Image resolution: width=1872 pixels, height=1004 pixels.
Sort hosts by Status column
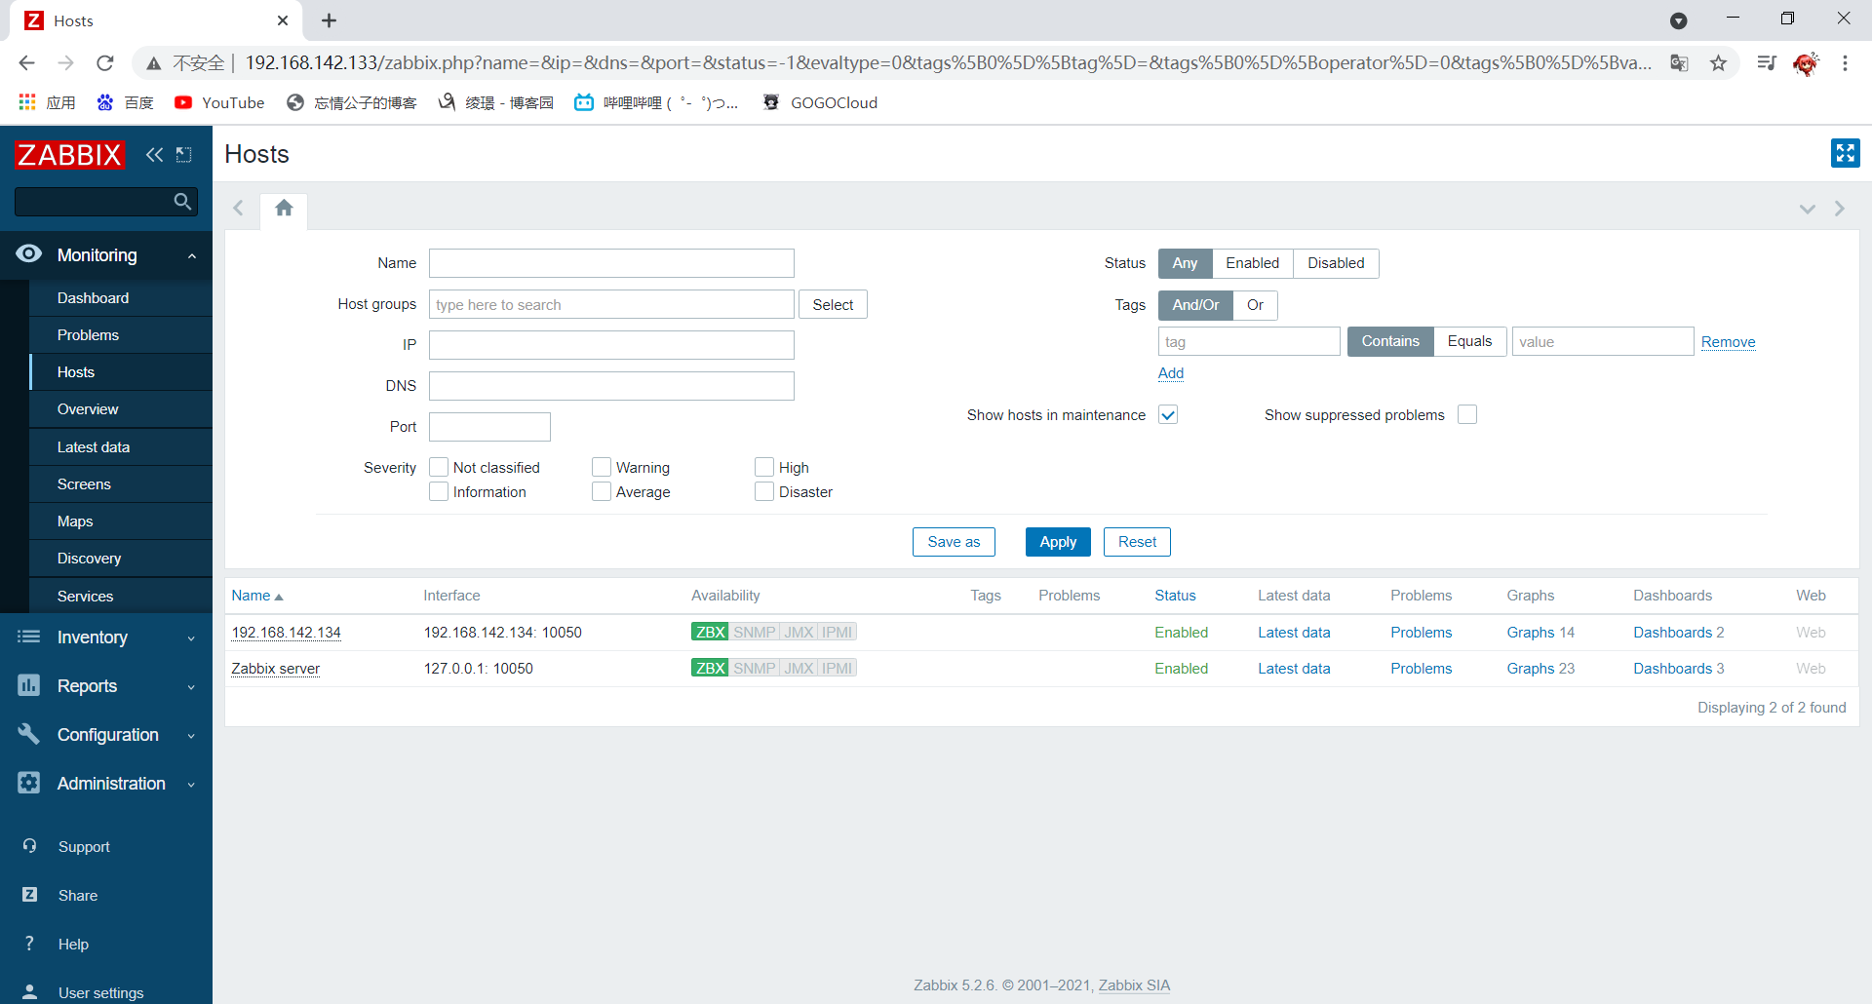[1175, 596]
